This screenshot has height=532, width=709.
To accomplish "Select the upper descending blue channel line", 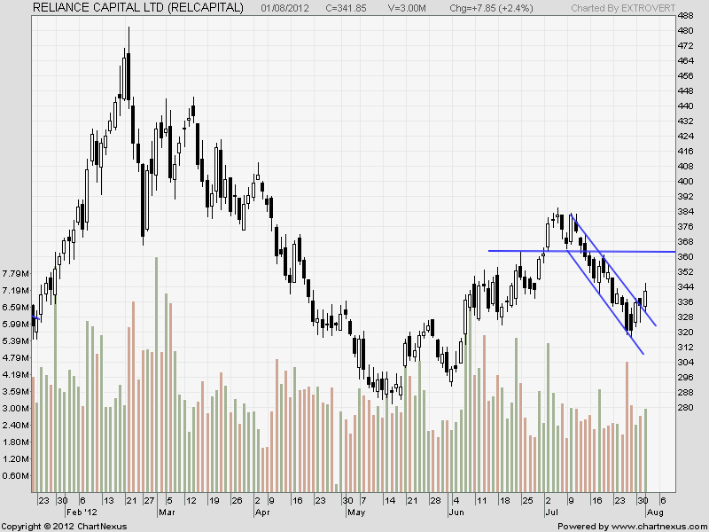I will (x=612, y=269).
